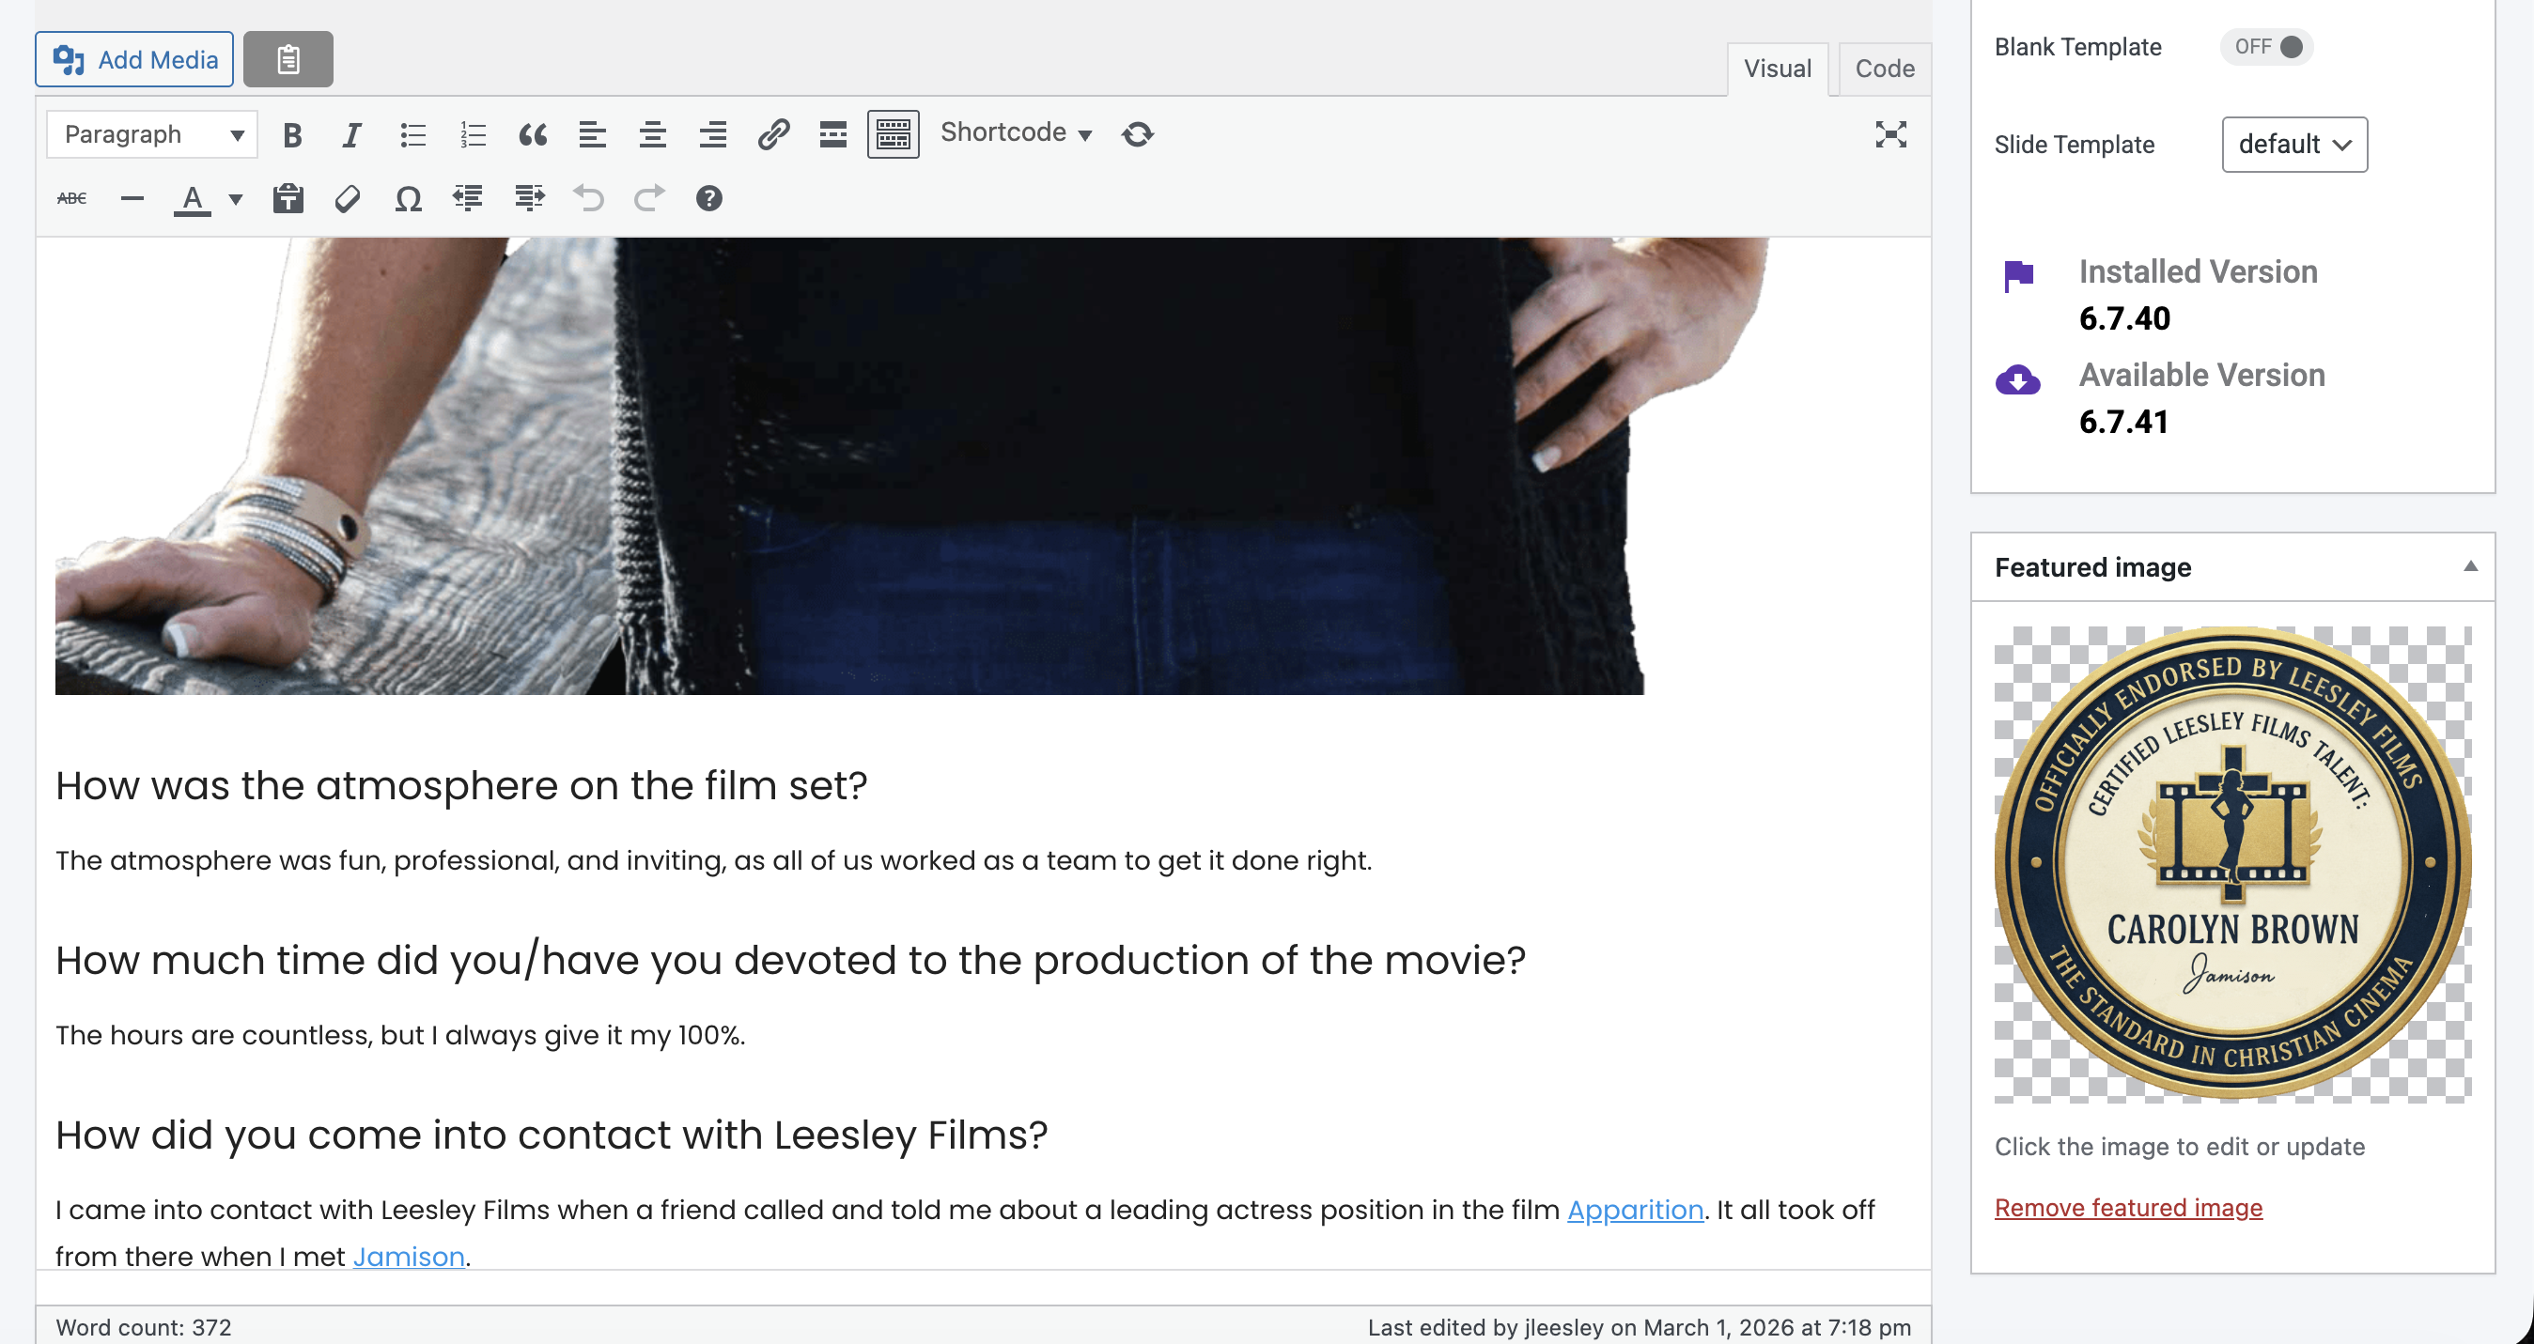The height and width of the screenshot is (1344, 2534).
Task: Open the Slide Template default dropdown
Action: tap(2293, 145)
